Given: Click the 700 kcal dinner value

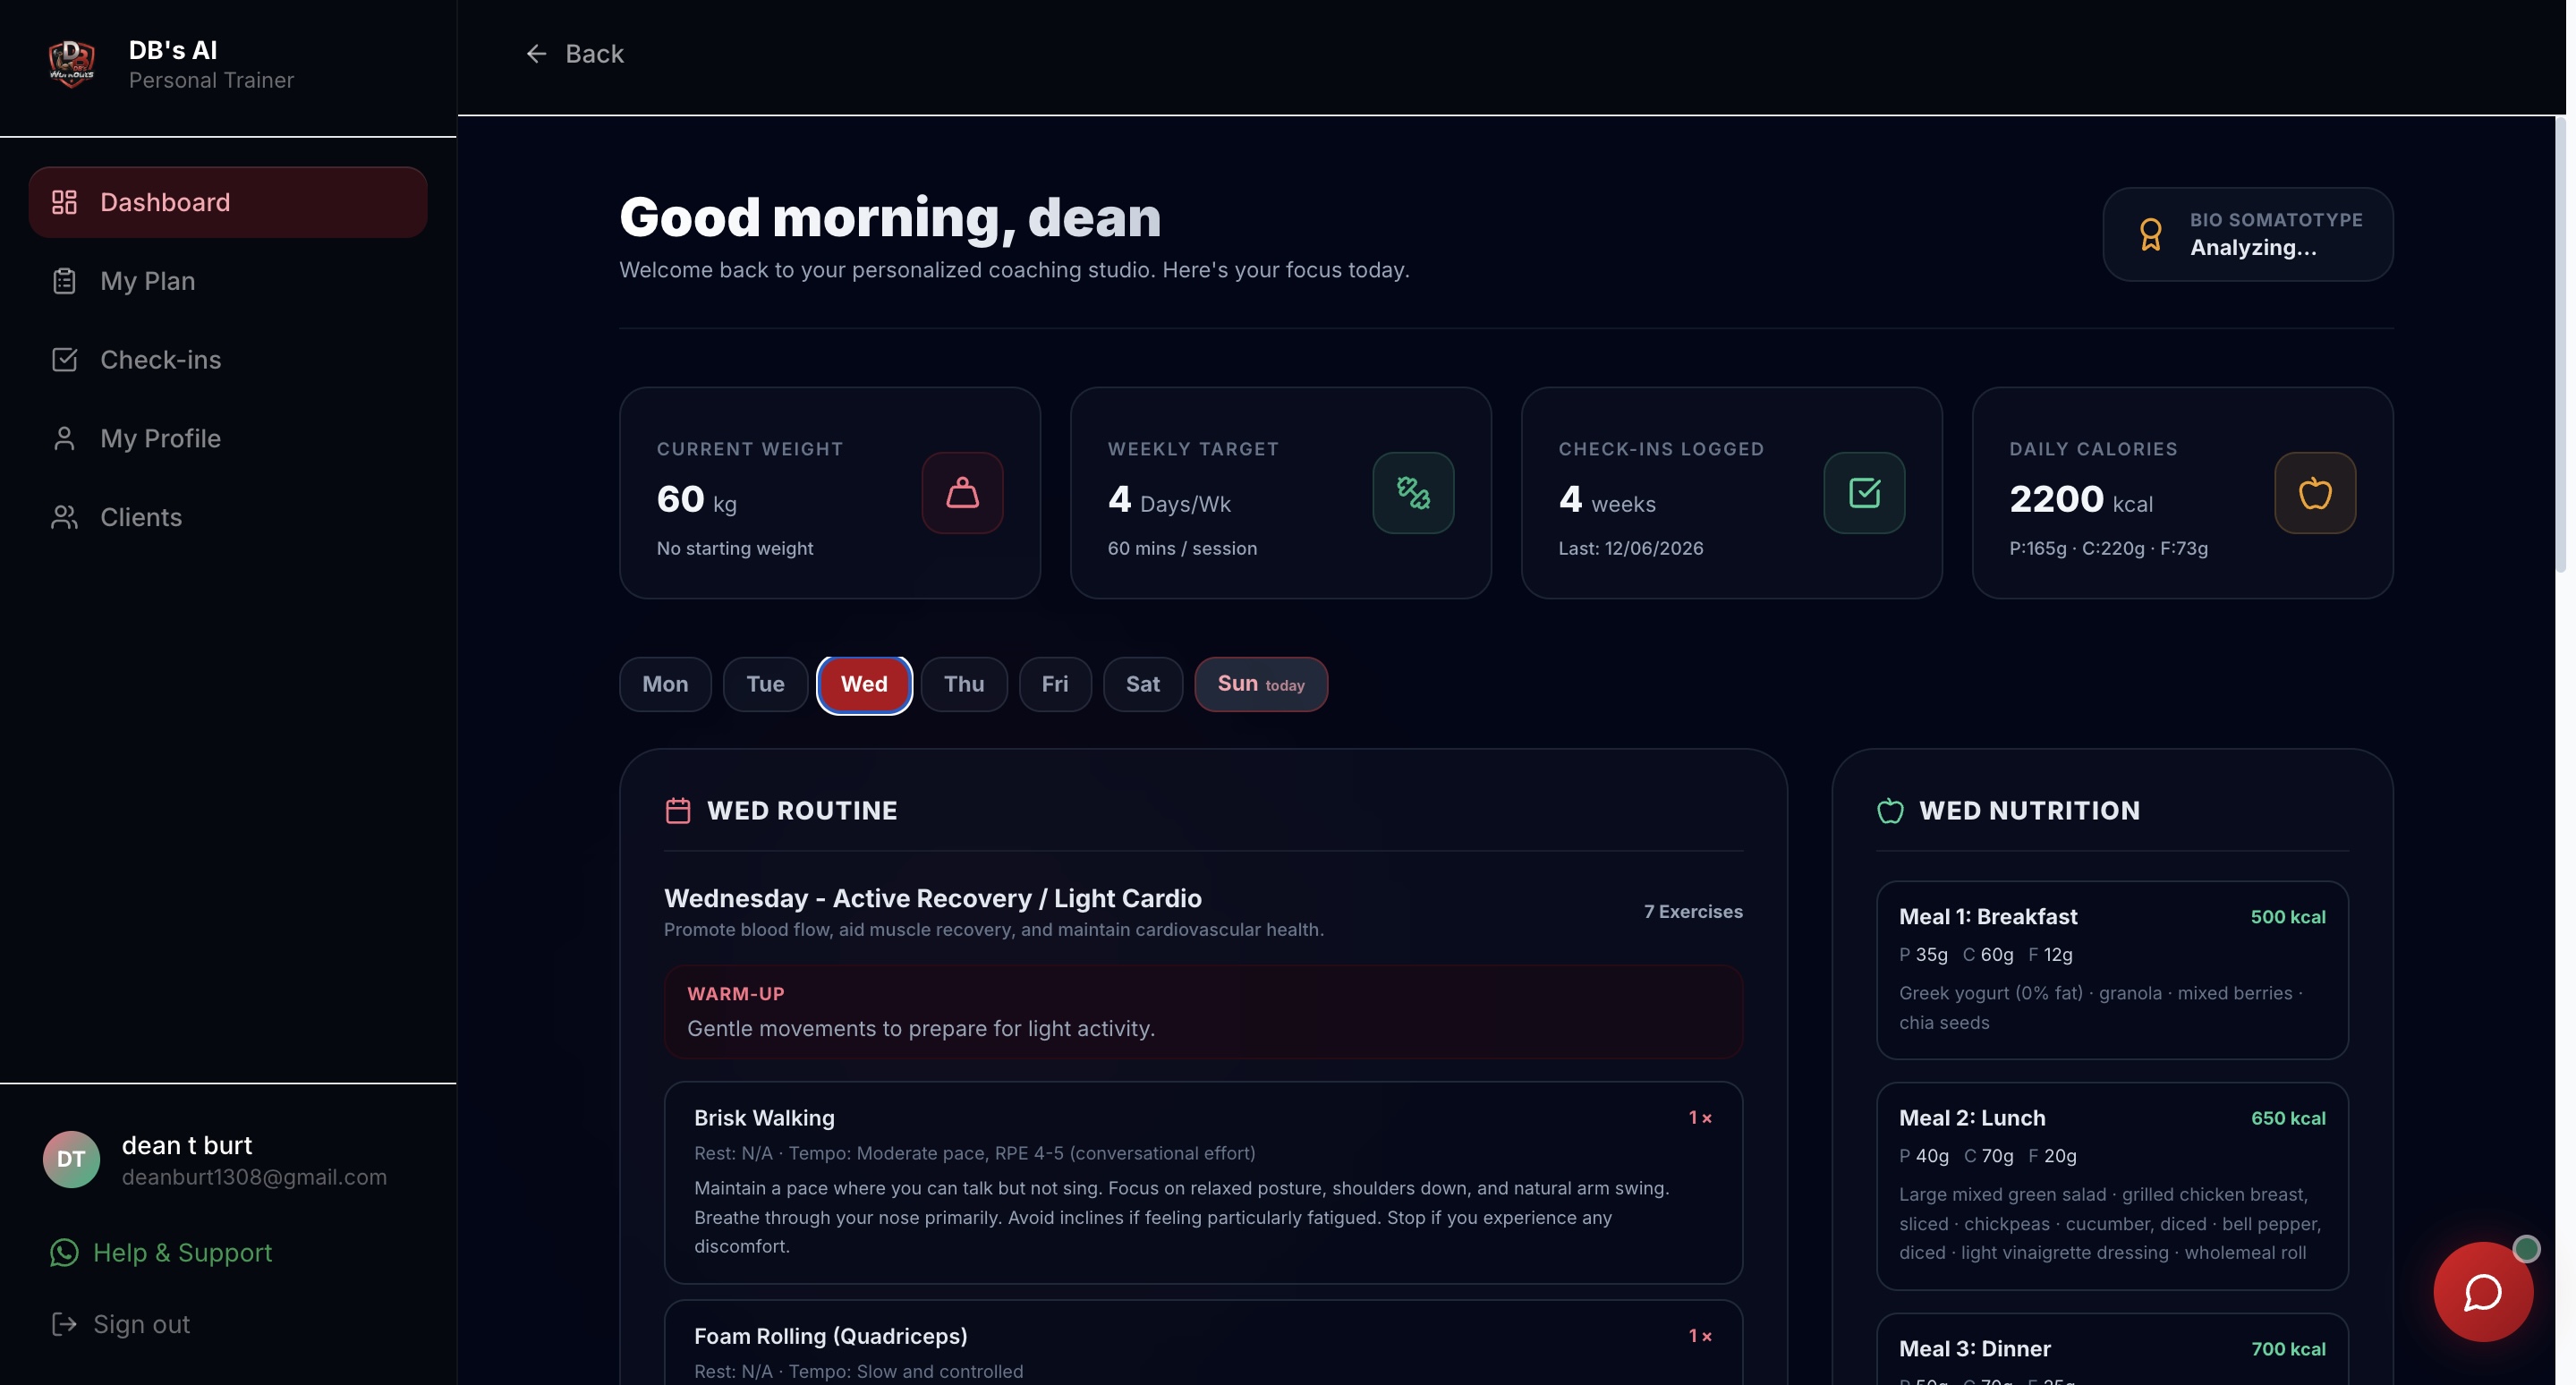Looking at the screenshot, I should click(2288, 1349).
